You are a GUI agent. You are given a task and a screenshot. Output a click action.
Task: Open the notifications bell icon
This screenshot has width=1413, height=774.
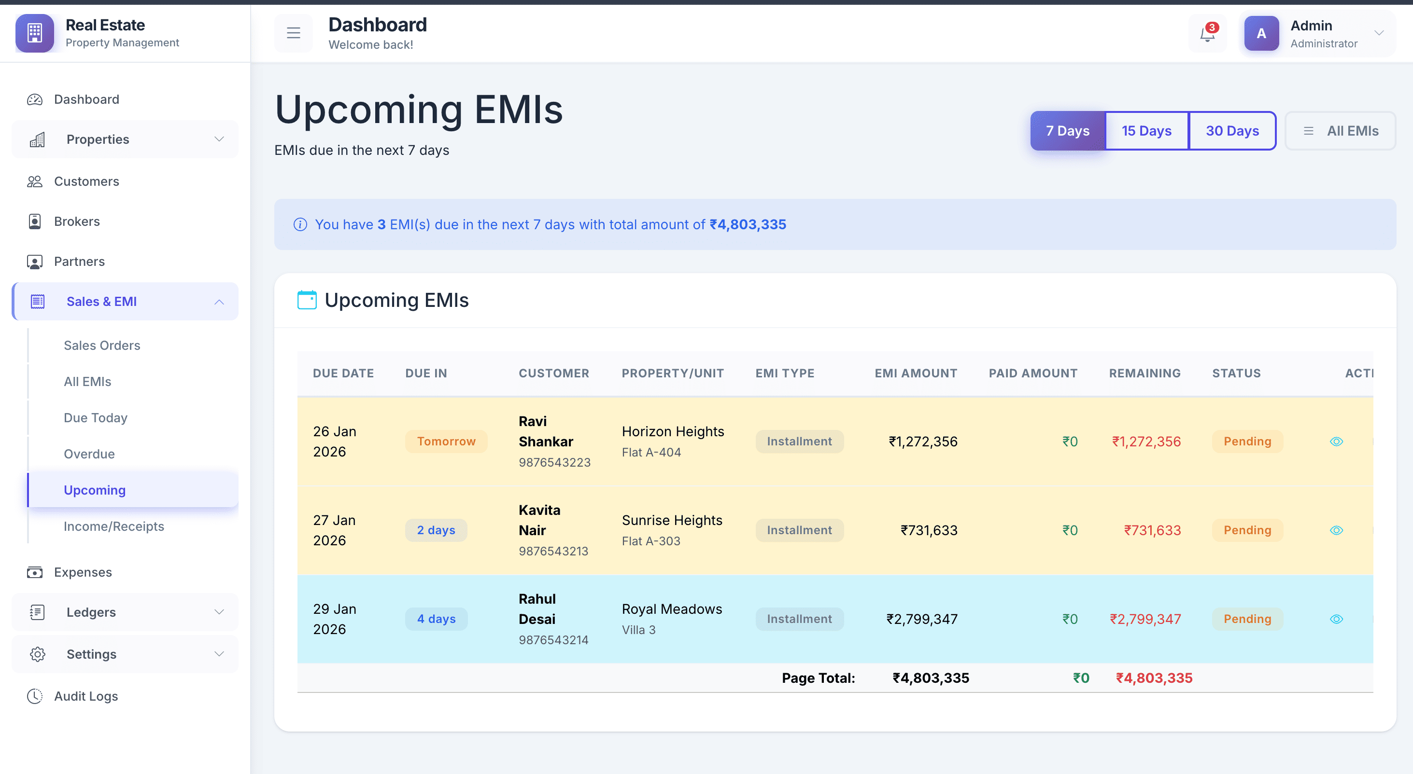[1207, 34]
